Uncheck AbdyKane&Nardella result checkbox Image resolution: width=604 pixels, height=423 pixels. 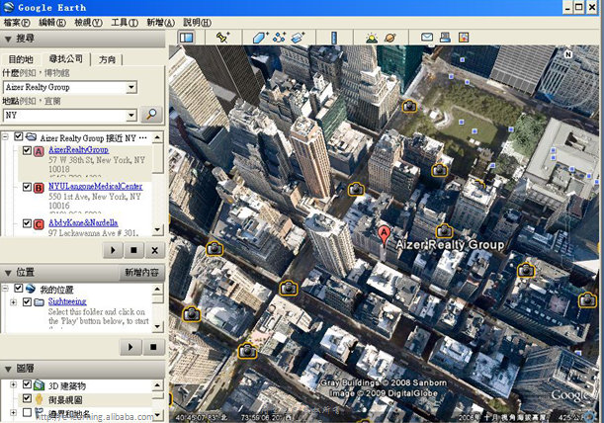pyautogui.click(x=27, y=223)
